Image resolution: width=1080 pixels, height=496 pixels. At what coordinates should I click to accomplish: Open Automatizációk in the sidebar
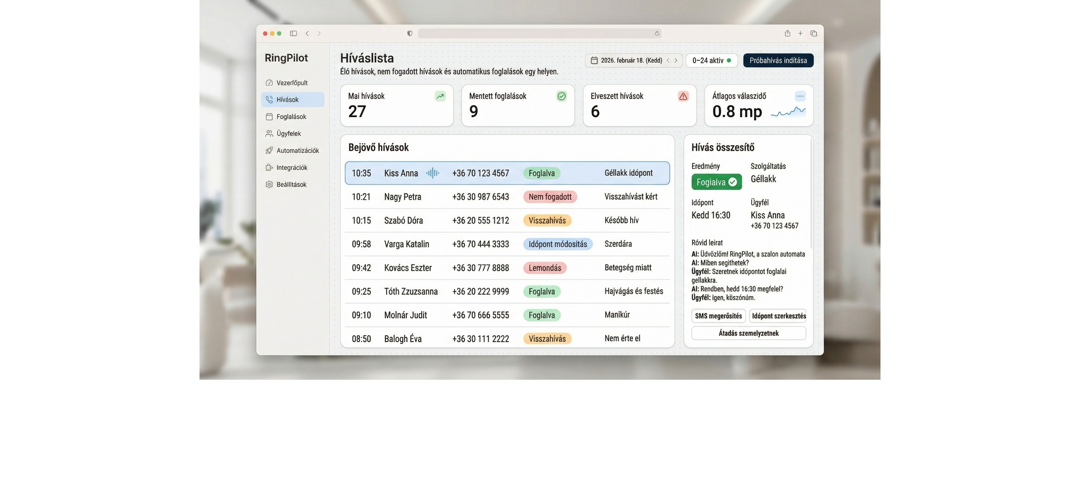(297, 150)
